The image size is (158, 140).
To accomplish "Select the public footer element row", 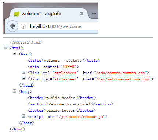I will [62, 110].
